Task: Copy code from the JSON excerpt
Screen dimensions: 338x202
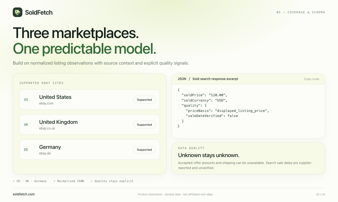Action: (311, 79)
